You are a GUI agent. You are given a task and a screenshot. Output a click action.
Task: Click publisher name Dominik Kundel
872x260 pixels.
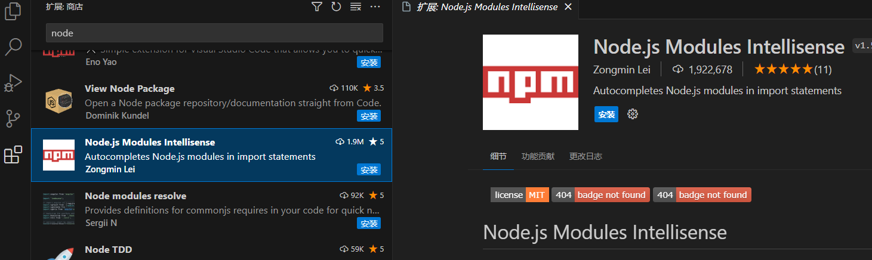pos(117,115)
